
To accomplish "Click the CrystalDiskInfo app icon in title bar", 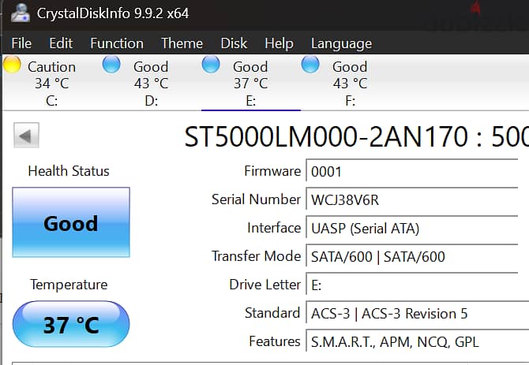I will pyautogui.click(x=20, y=13).
